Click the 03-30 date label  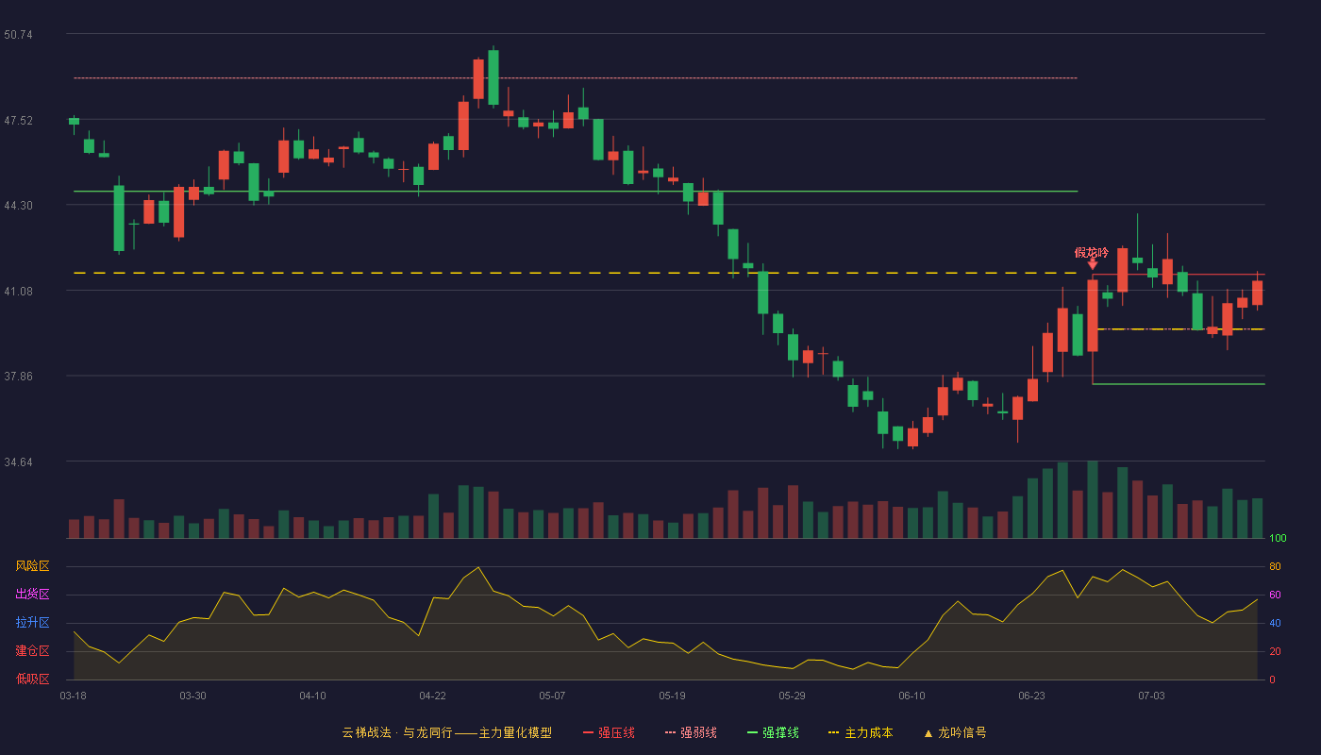pyautogui.click(x=192, y=696)
